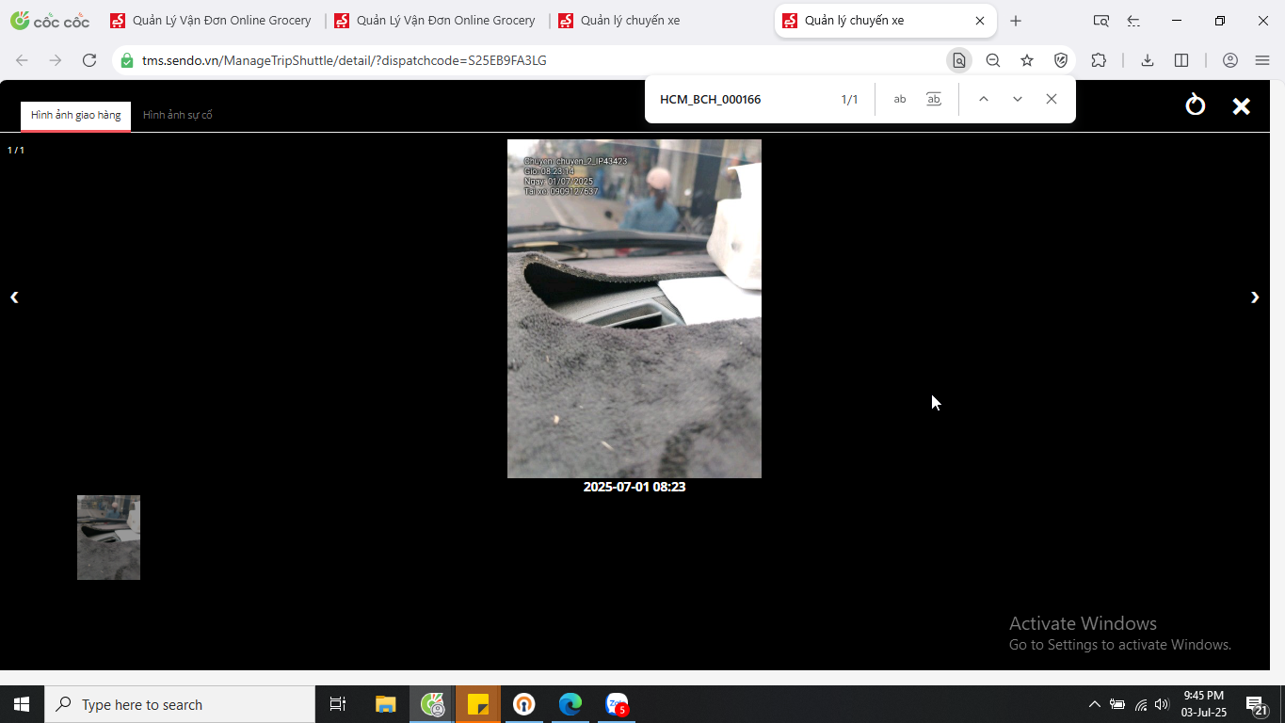Select the Hình ảnh giao hàng tab
The image size is (1285, 723).
(76, 115)
